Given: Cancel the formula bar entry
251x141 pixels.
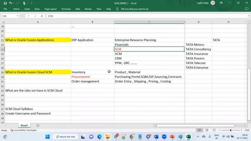Looking at the screenshot, I should tap(28, 16).
